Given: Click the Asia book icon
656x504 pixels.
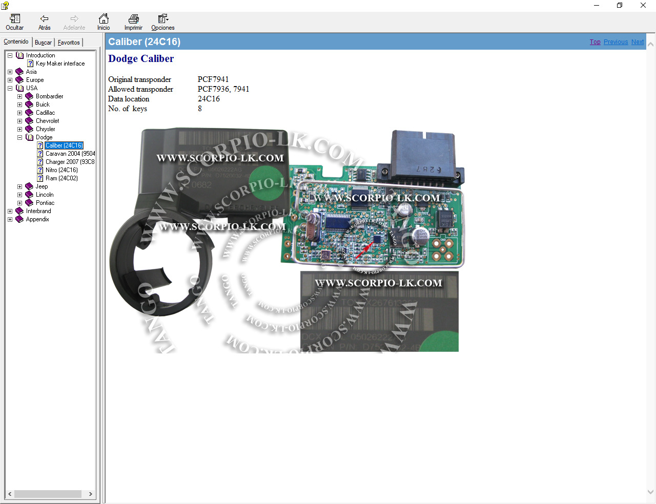Looking at the screenshot, I should pyautogui.click(x=20, y=72).
